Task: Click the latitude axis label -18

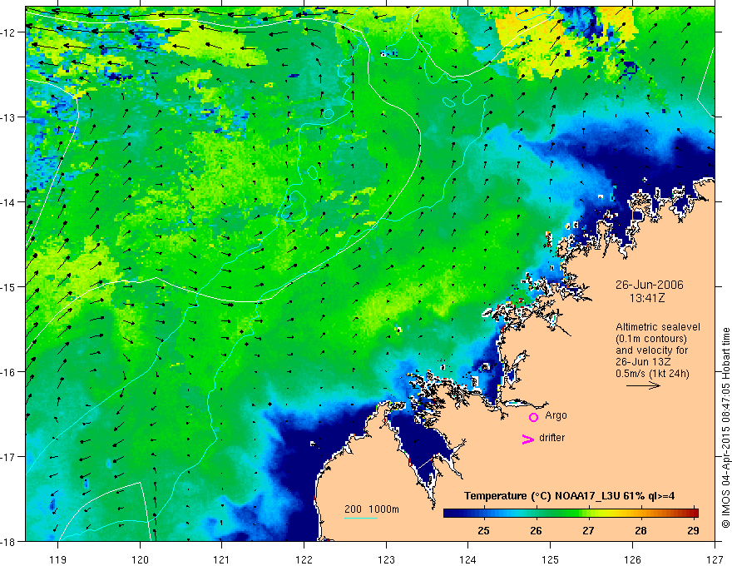Action: click(8, 542)
